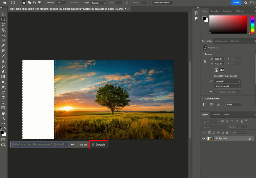Click the Generate button
The image size is (256, 178).
99,145
